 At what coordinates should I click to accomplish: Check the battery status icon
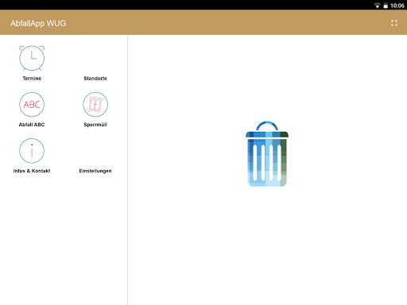pos(386,6)
